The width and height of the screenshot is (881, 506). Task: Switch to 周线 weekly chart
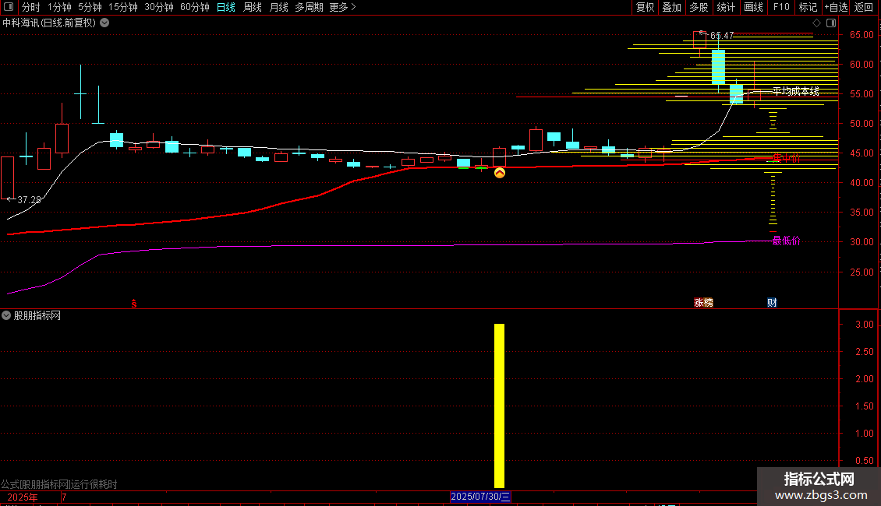(253, 7)
